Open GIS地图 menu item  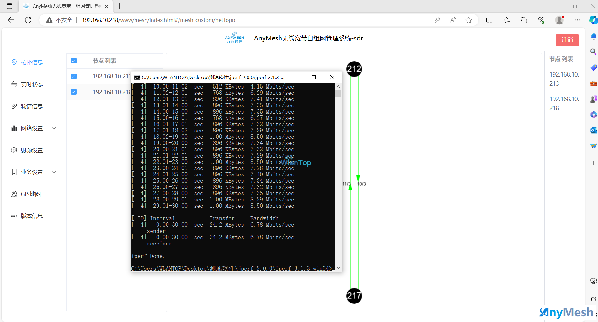[x=31, y=194]
